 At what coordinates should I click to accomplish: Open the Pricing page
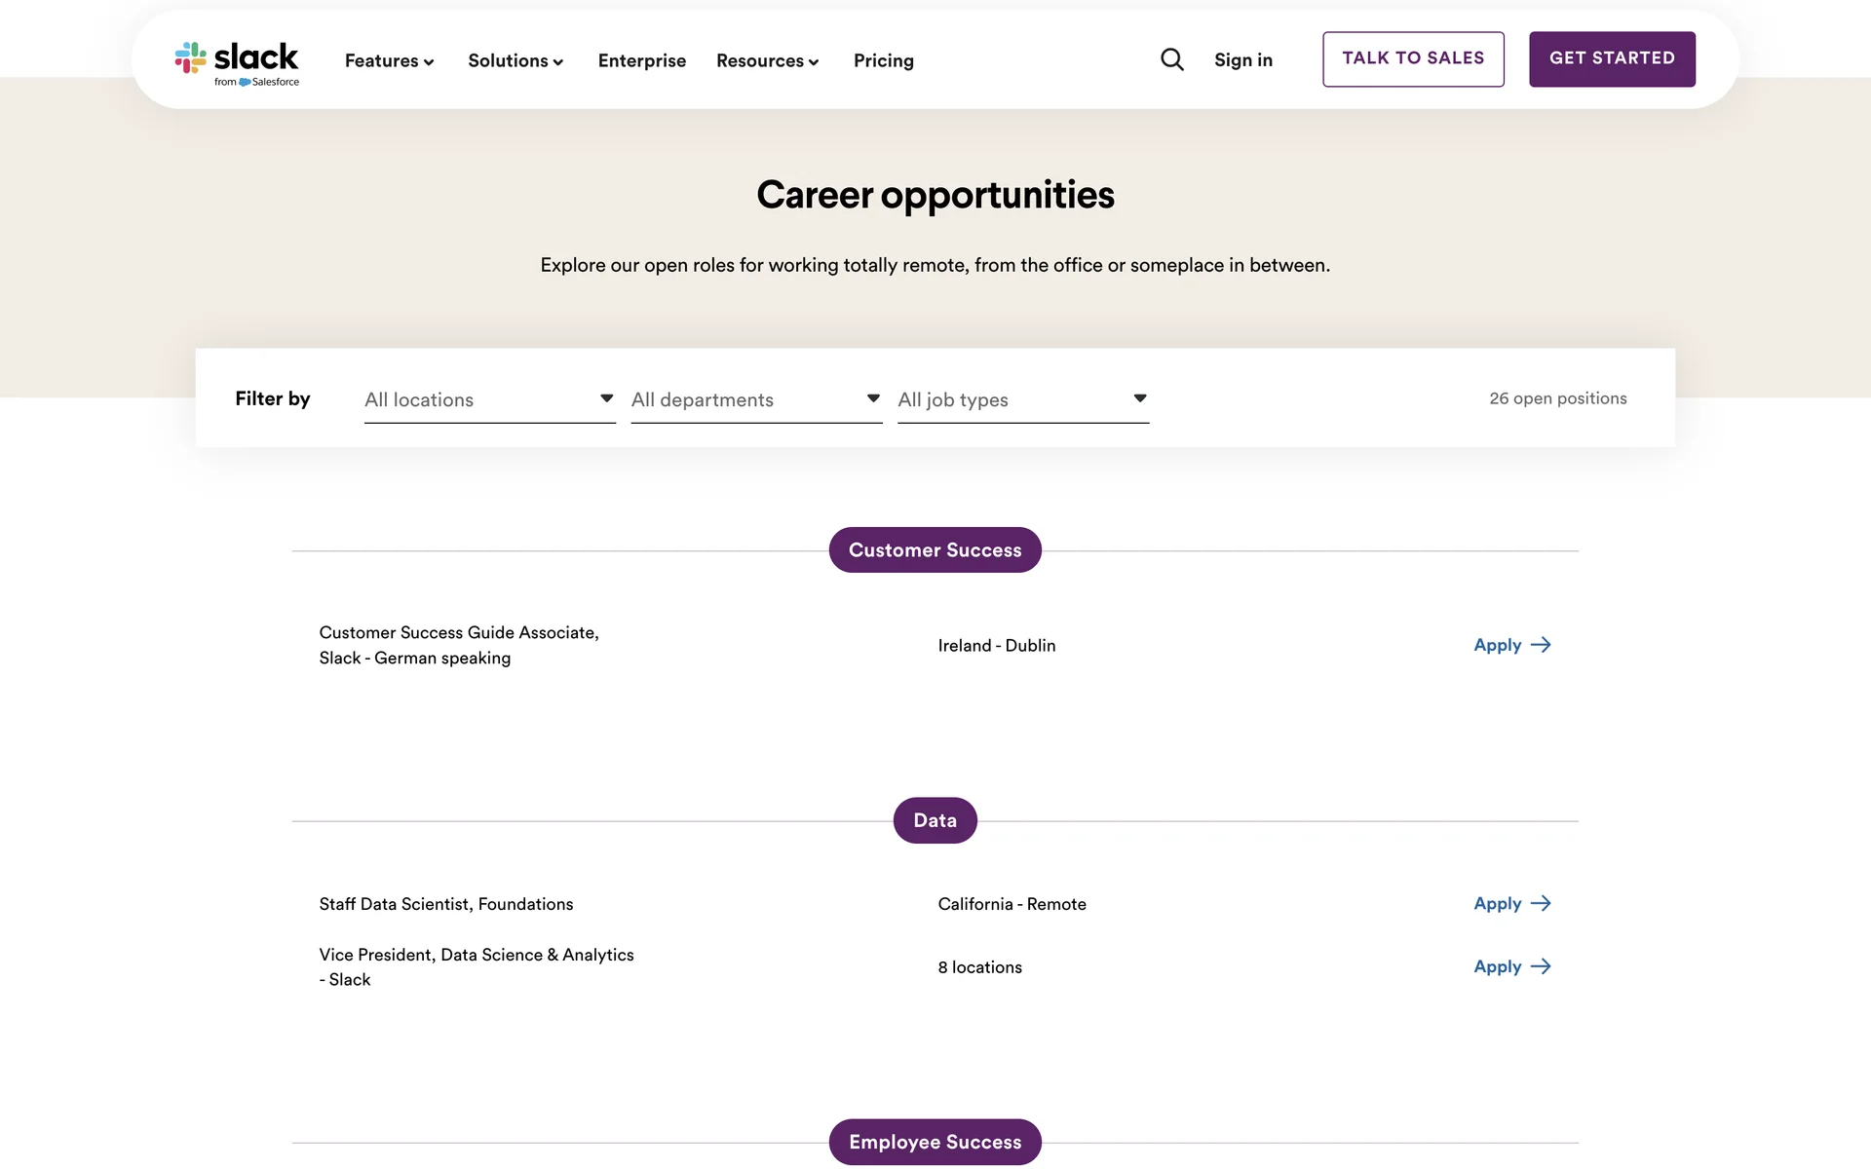point(883,60)
